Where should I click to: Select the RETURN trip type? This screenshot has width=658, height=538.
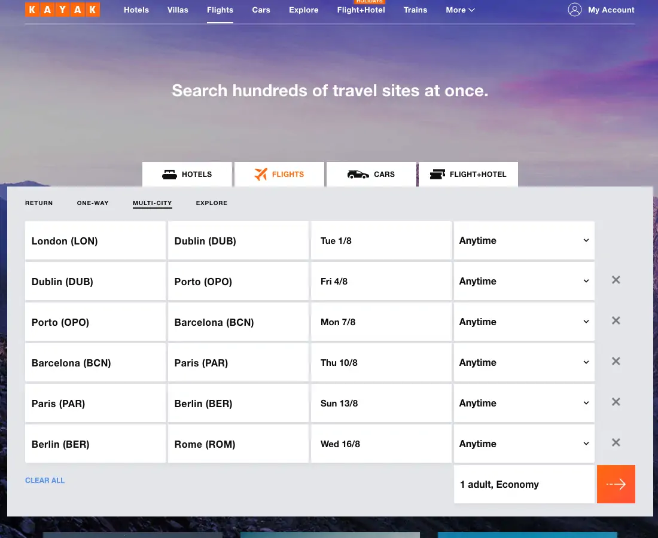coord(39,203)
